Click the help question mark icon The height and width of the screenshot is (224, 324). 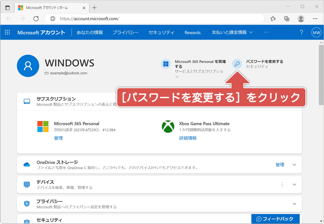click(x=301, y=32)
